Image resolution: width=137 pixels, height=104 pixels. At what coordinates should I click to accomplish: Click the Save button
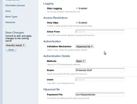(x=11, y=50)
